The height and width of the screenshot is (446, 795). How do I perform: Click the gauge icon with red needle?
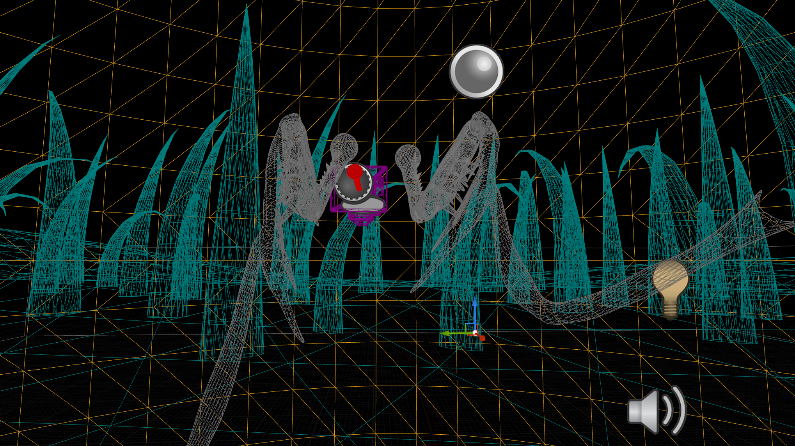pos(354,182)
